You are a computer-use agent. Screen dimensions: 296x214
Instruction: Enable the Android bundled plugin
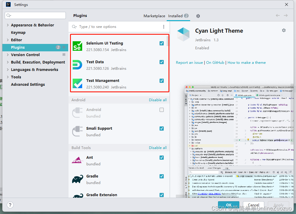point(162,110)
